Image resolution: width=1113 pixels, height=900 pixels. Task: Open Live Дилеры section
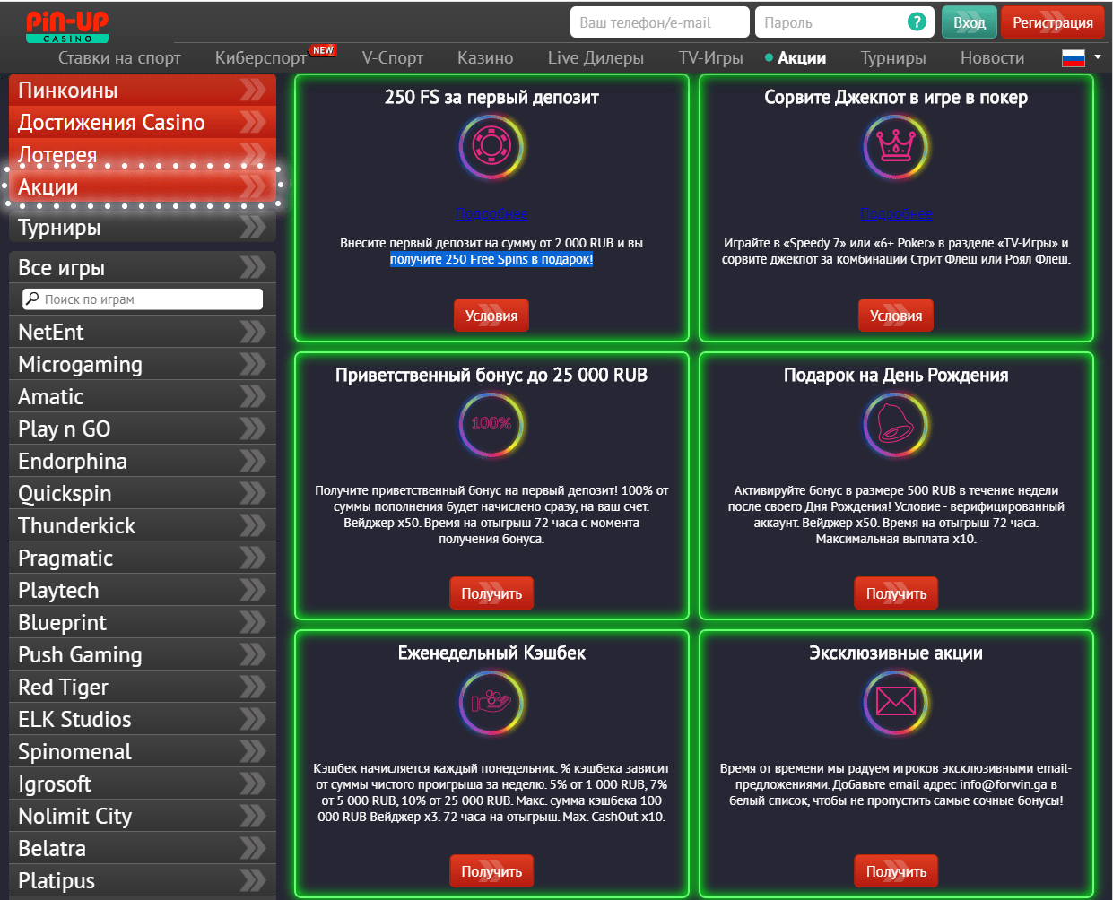pyautogui.click(x=596, y=58)
